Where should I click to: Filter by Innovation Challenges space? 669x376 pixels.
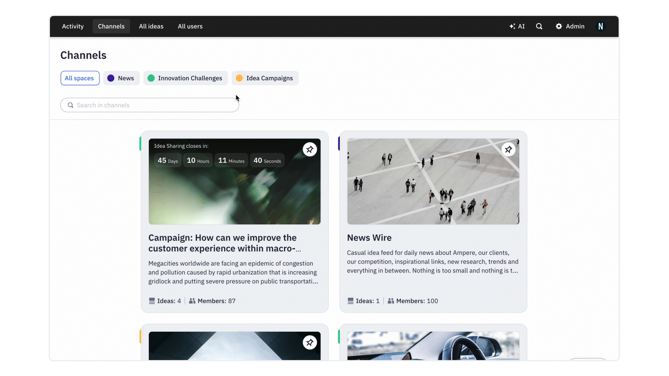click(x=185, y=78)
